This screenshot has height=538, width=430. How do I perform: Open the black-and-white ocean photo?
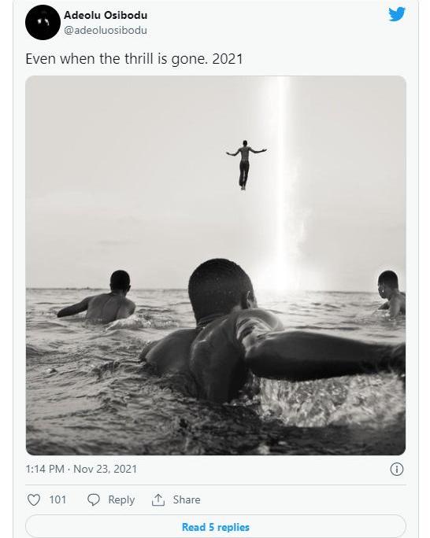[216, 266]
